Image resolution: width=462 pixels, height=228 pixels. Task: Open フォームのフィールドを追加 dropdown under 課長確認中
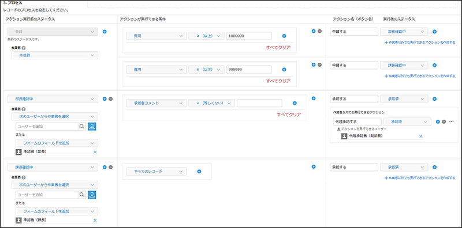pos(57,211)
